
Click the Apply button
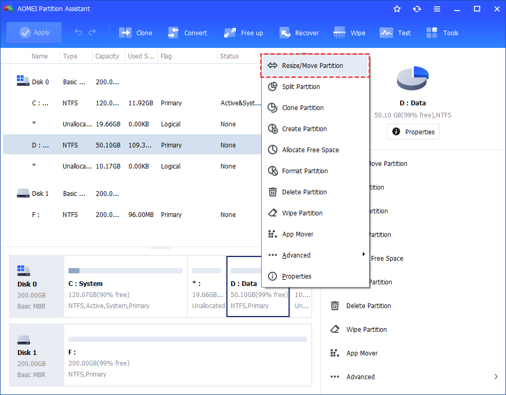click(x=34, y=33)
